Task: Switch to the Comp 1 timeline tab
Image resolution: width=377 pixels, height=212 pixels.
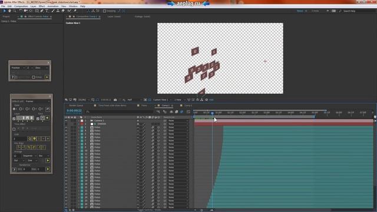Action: coord(166,105)
